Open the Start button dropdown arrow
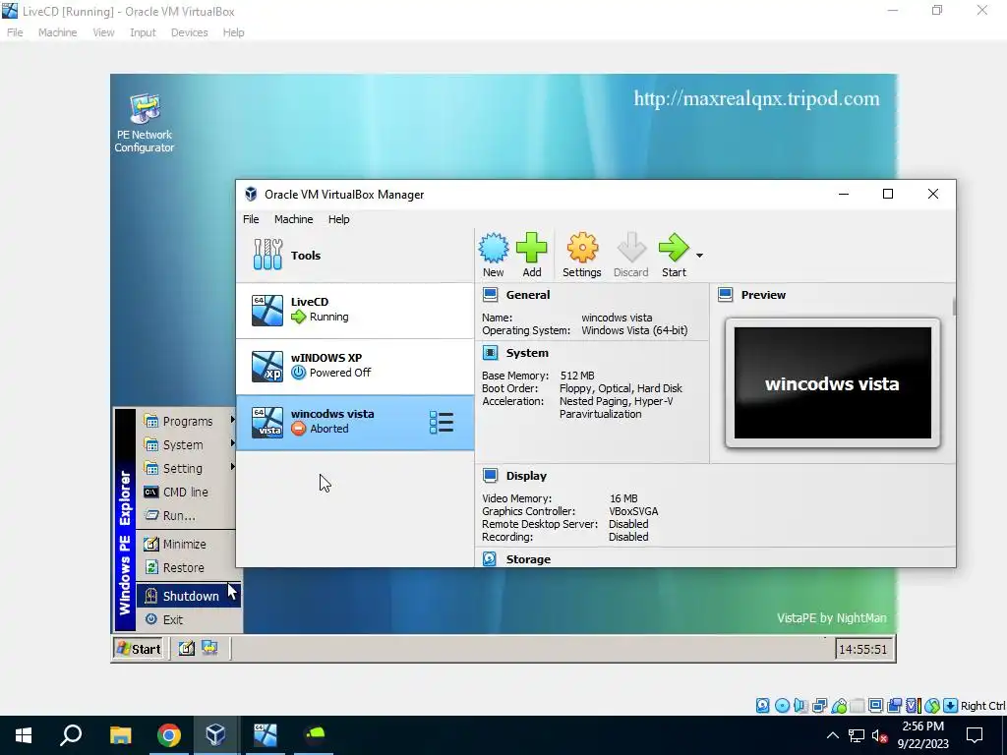Viewport: 1007px width, 755px height. (x=699, y=256)
